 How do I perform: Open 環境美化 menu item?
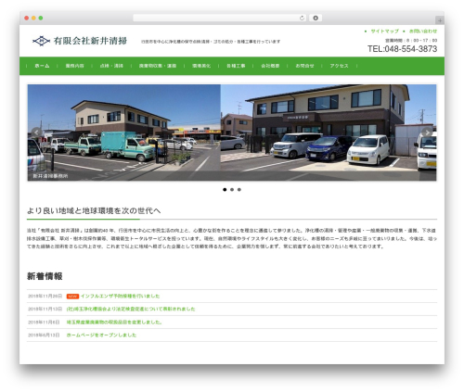(201, 66)
